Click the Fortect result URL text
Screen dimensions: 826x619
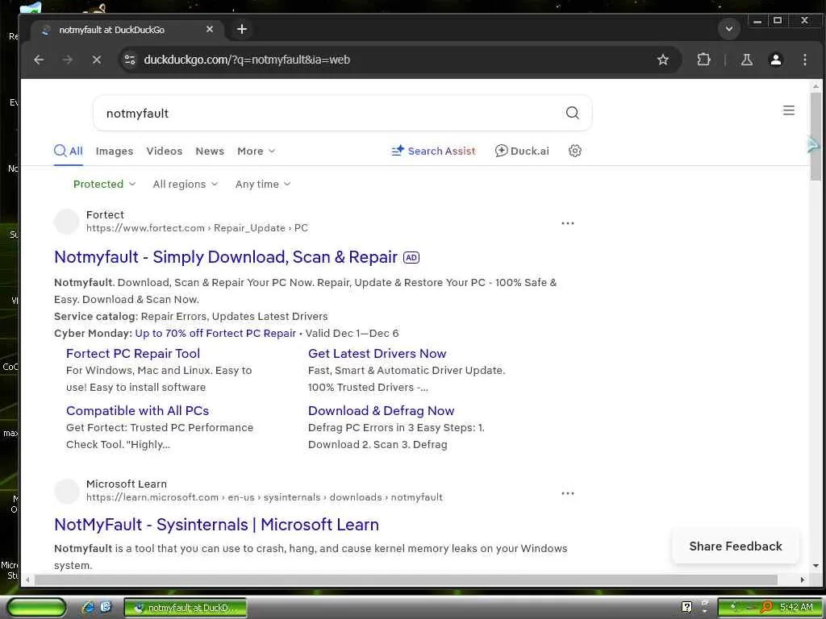[x=197, y=228]
